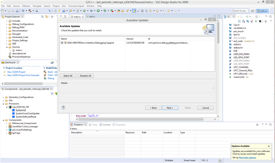275x163 pixels.
Task: Select the lpit1.c editor tab
Action: [91, 17]
